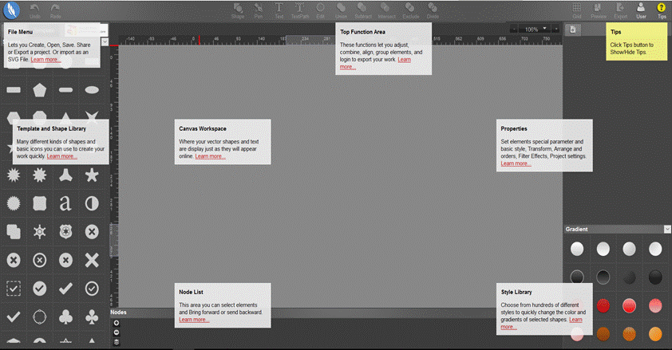Screen dimensions: 672x350
Task: Select the TextPath tool
Action: (300, 11)
